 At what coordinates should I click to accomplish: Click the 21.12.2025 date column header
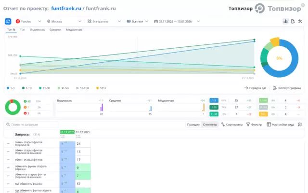coord(67,132)
